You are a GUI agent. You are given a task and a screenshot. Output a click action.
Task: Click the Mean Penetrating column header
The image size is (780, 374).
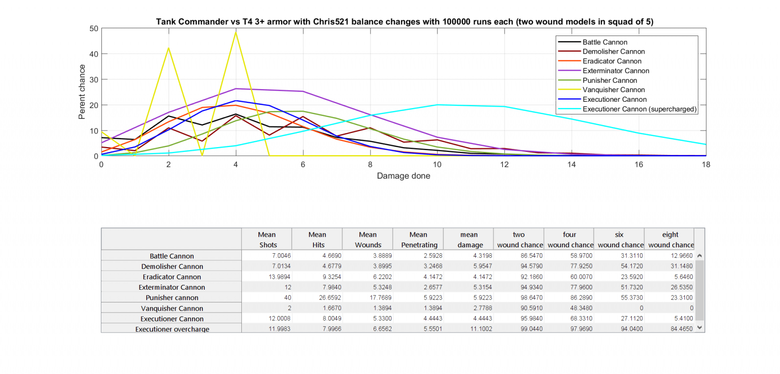pos(419,240)
